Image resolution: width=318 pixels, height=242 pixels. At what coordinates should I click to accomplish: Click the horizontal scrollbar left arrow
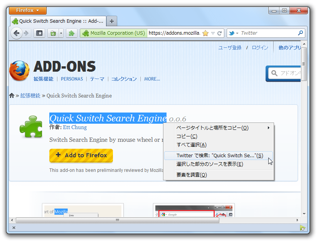[12, 220]
